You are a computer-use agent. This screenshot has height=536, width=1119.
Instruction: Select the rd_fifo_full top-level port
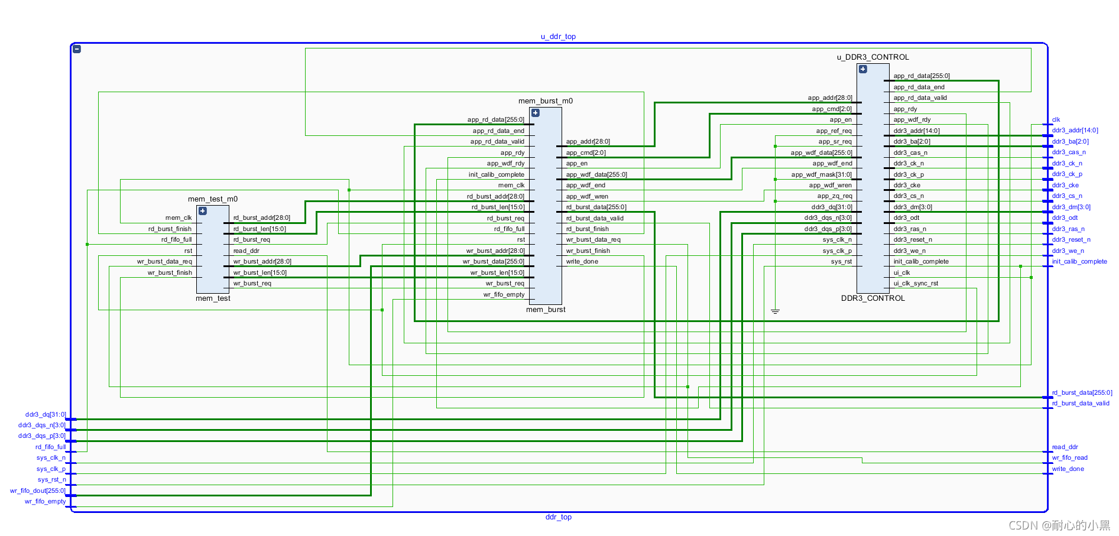click(x=51, y=447)
